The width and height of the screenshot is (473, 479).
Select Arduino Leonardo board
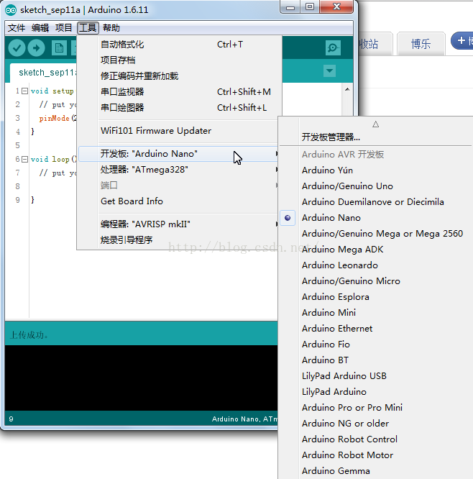click(376, 265)
